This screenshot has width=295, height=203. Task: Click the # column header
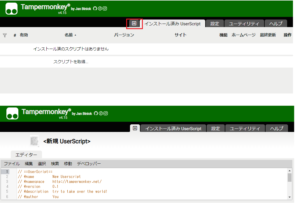[15, 35]
